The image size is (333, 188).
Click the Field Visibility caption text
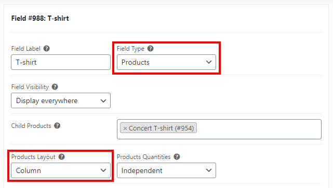pyautogui.click(x=30, y=87)
